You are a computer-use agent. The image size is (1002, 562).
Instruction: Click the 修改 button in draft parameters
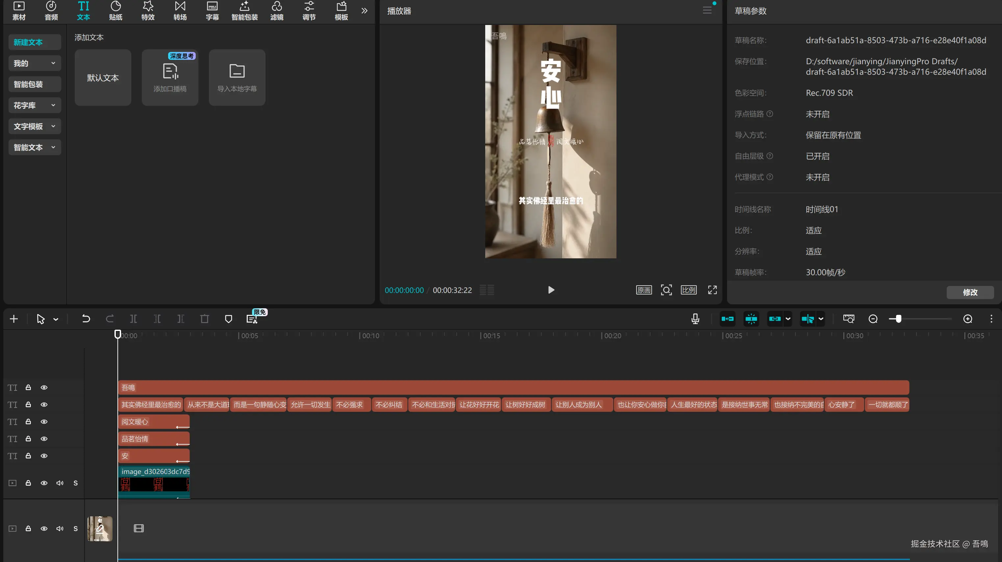pos(970,292)
